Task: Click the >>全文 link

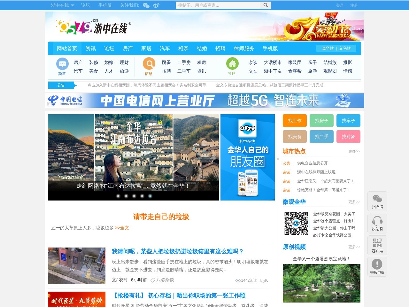Action: coord(122,228)
